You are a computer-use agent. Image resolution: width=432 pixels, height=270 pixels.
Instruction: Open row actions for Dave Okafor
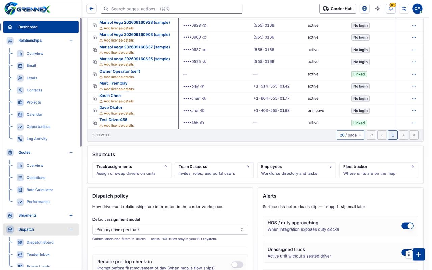pos(414,111)
